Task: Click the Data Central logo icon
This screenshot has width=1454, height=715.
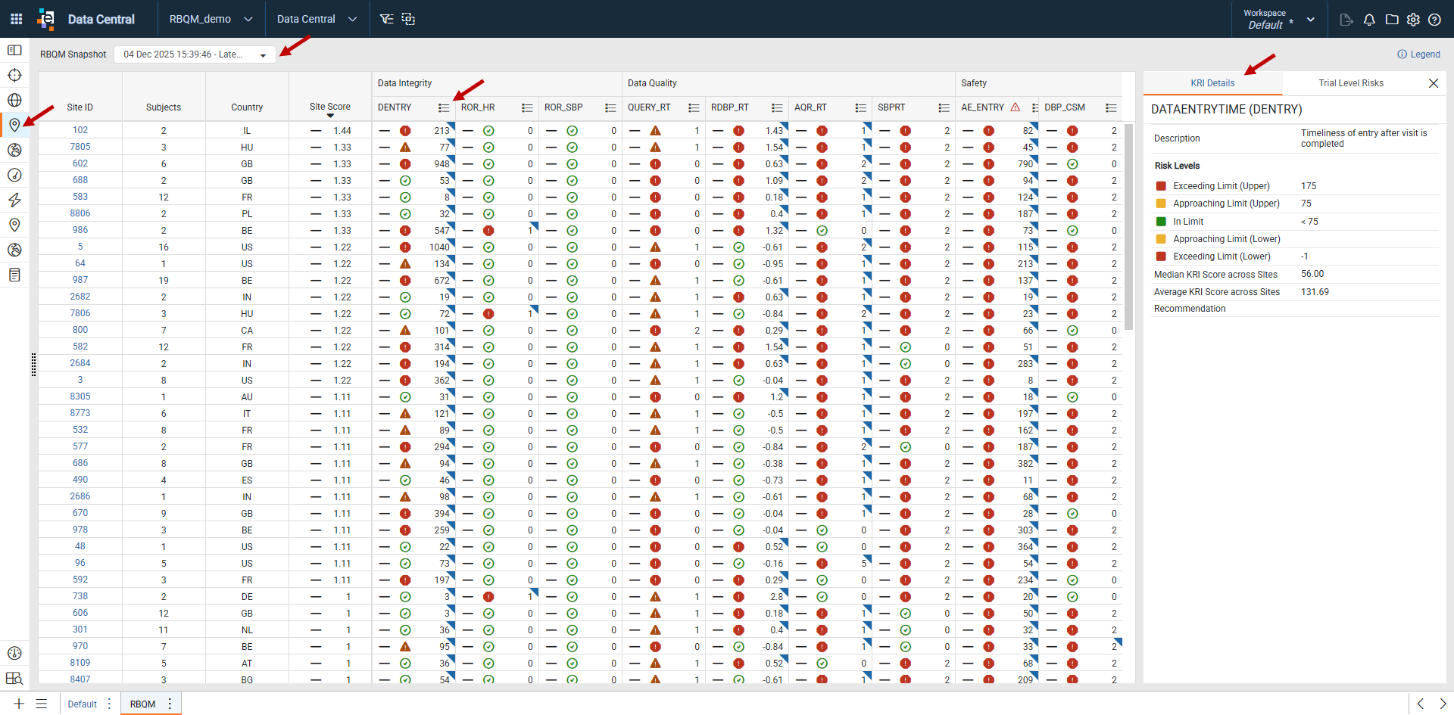Action: coord(46,19)
